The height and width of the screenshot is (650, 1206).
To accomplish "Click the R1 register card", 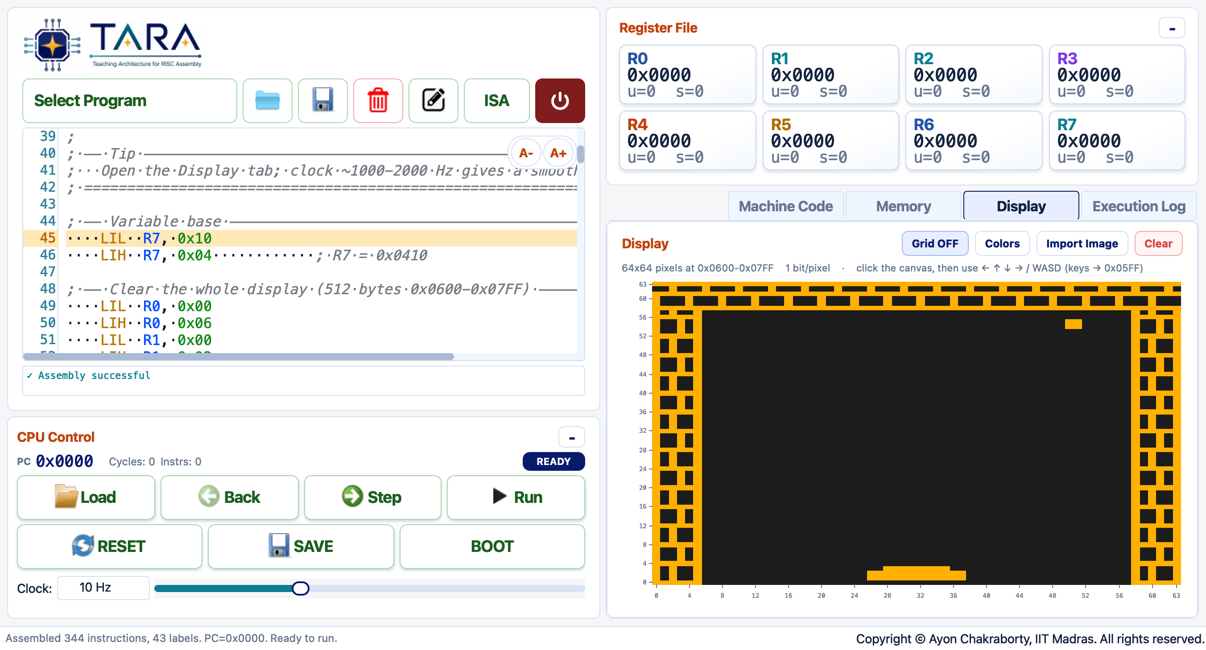I will click(830, 74).
